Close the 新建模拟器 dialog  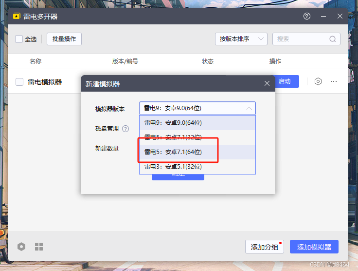point(267,83)
